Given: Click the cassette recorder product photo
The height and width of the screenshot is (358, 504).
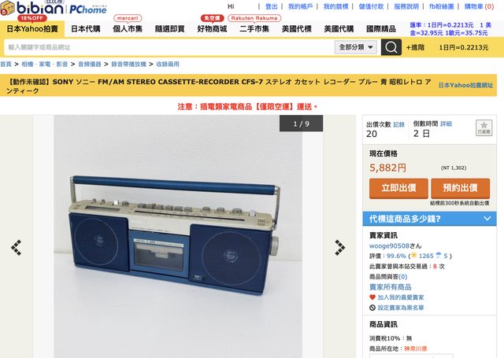Looking at the screenshot, I should click(x=178, y=236).
